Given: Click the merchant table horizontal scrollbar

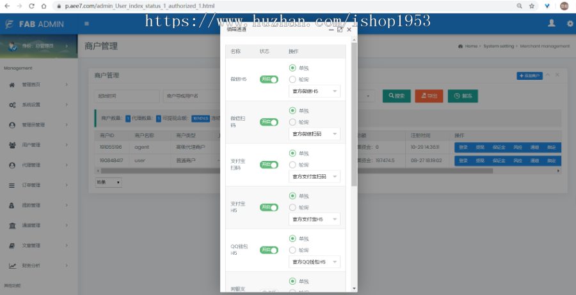Looking at the screenshot, I should (x=297, y=170).
